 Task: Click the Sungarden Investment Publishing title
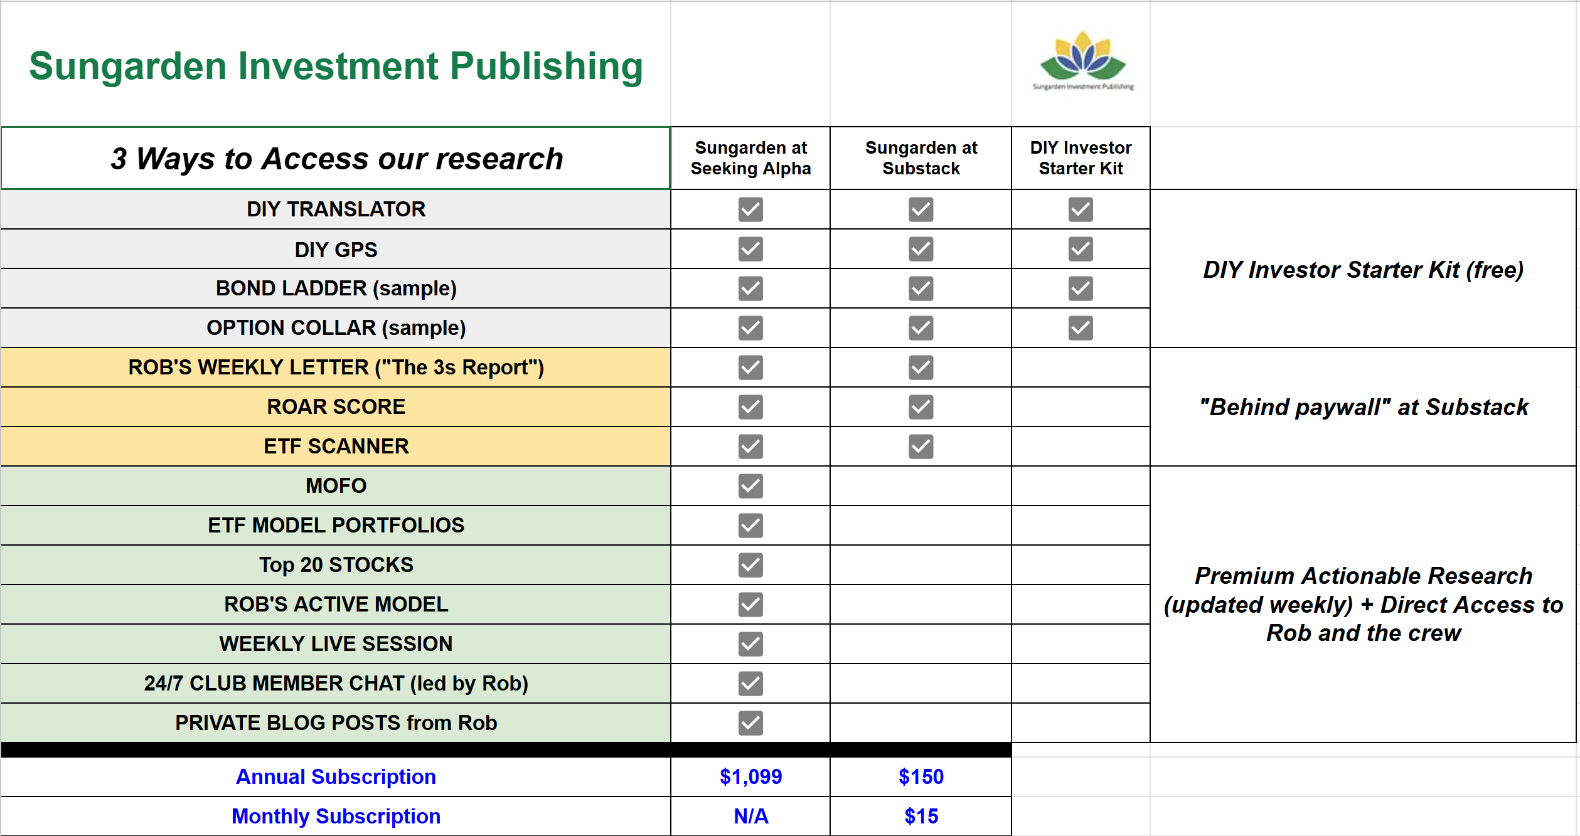pos(336,66)
